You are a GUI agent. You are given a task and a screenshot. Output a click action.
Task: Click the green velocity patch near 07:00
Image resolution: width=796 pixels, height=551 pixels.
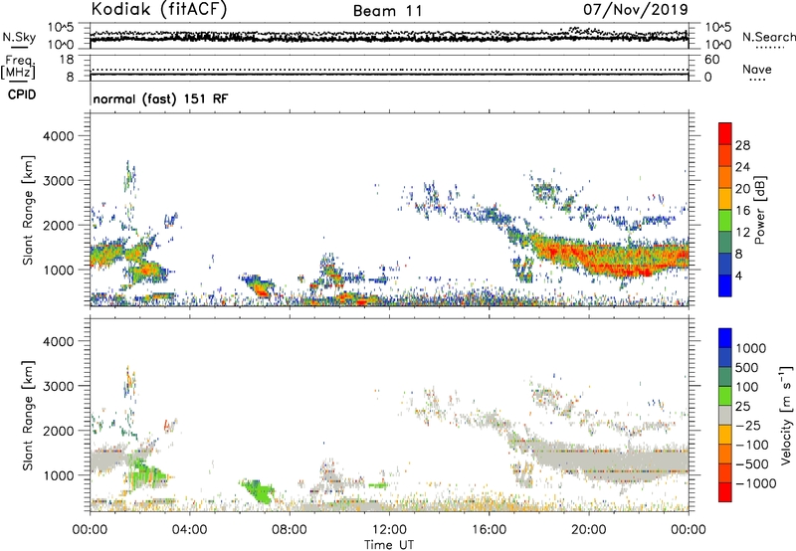click(x=260, y=491)
